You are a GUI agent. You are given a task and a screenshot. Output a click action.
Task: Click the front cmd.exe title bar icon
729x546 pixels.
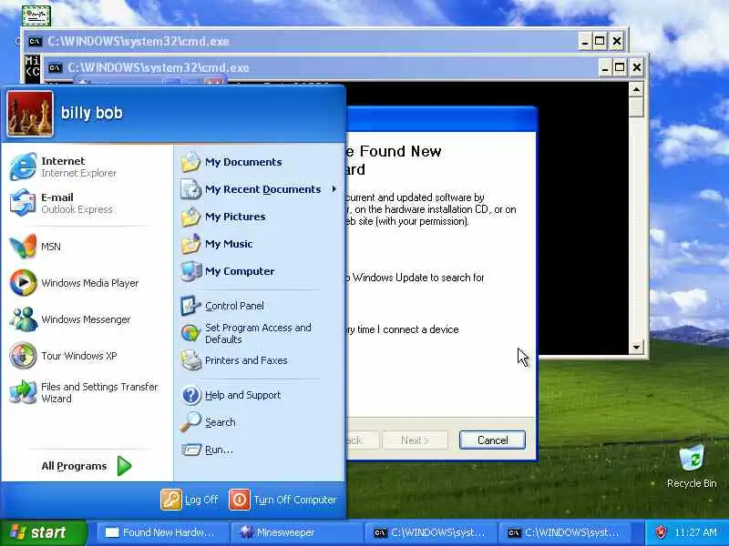tap(55, 67)
